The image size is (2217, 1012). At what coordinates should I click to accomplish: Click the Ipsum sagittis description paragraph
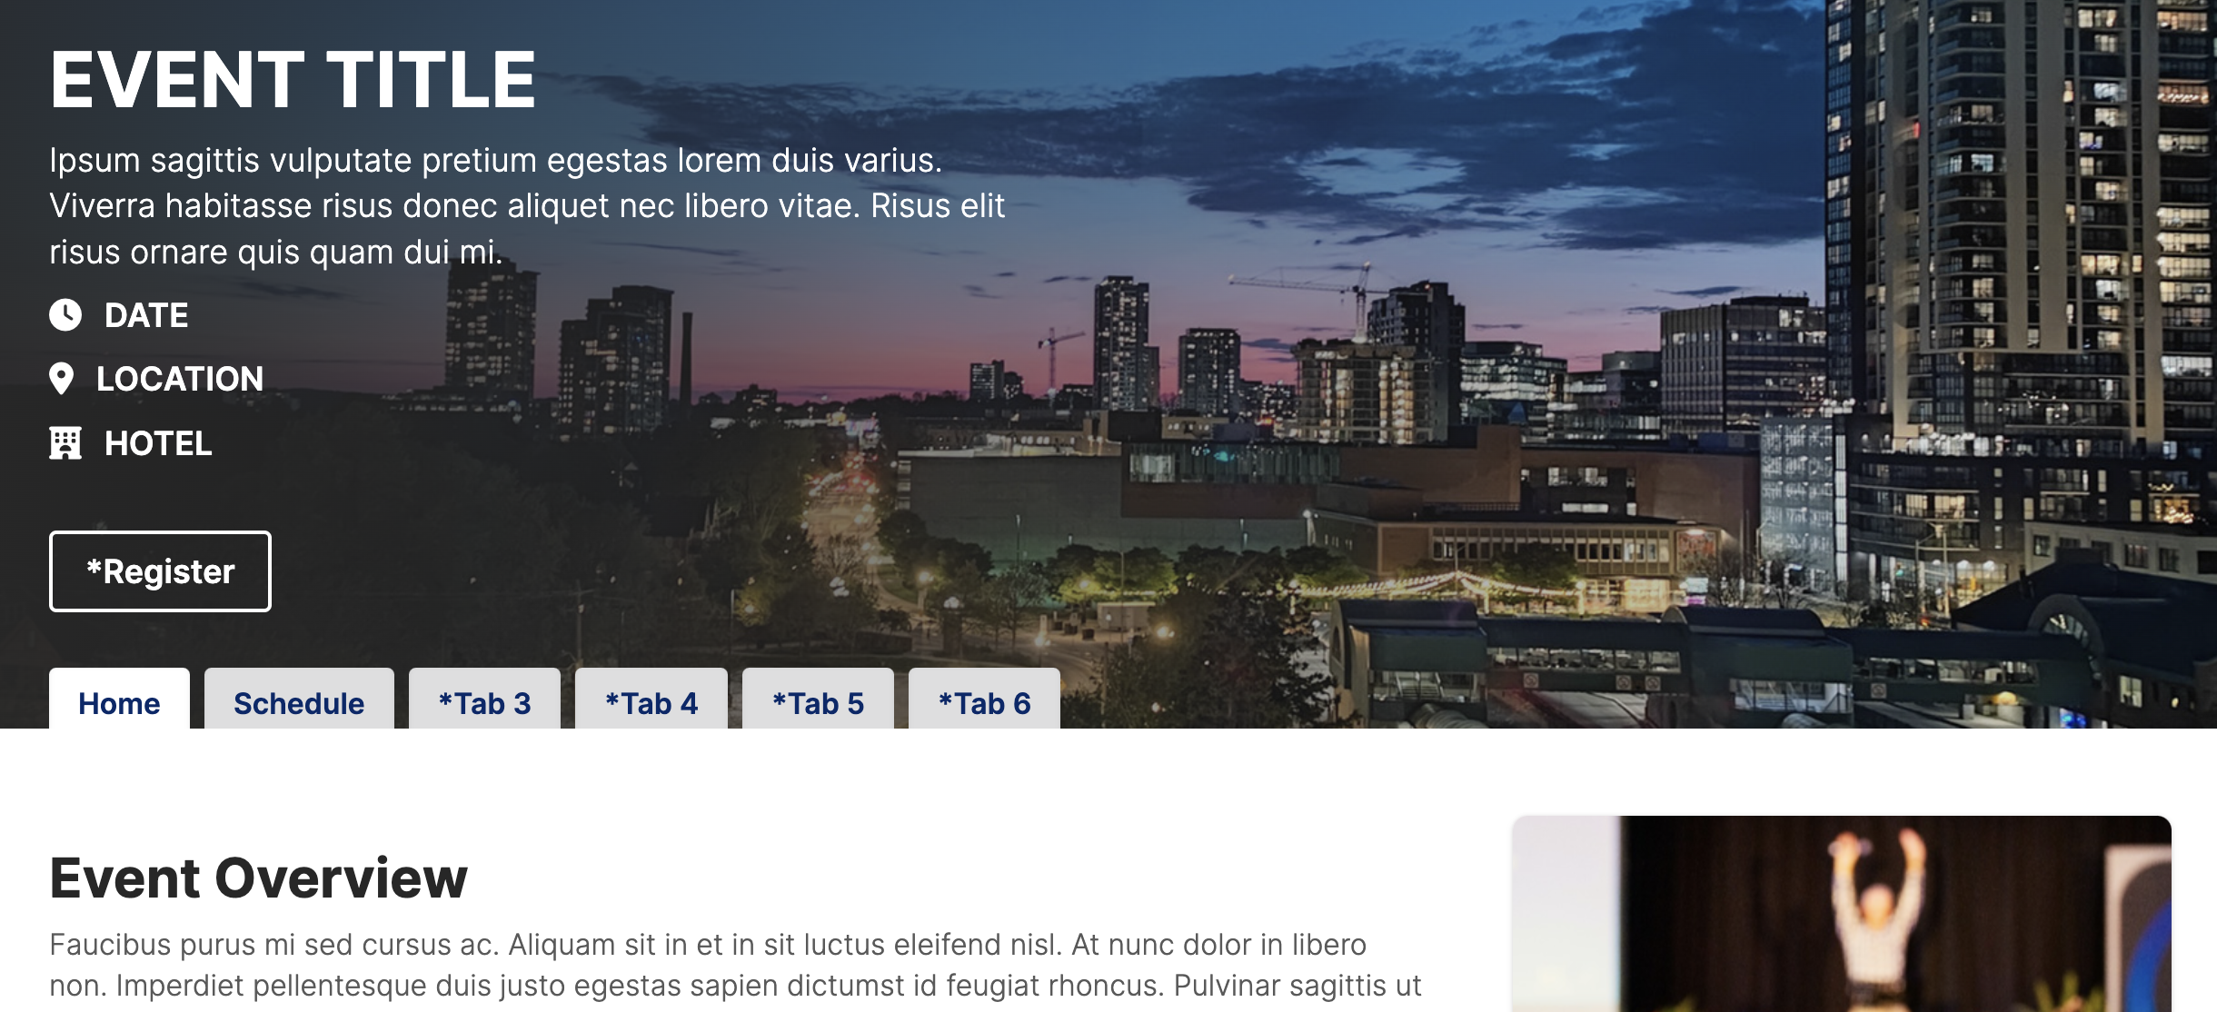pyautogui.click(x=527, y=206)
